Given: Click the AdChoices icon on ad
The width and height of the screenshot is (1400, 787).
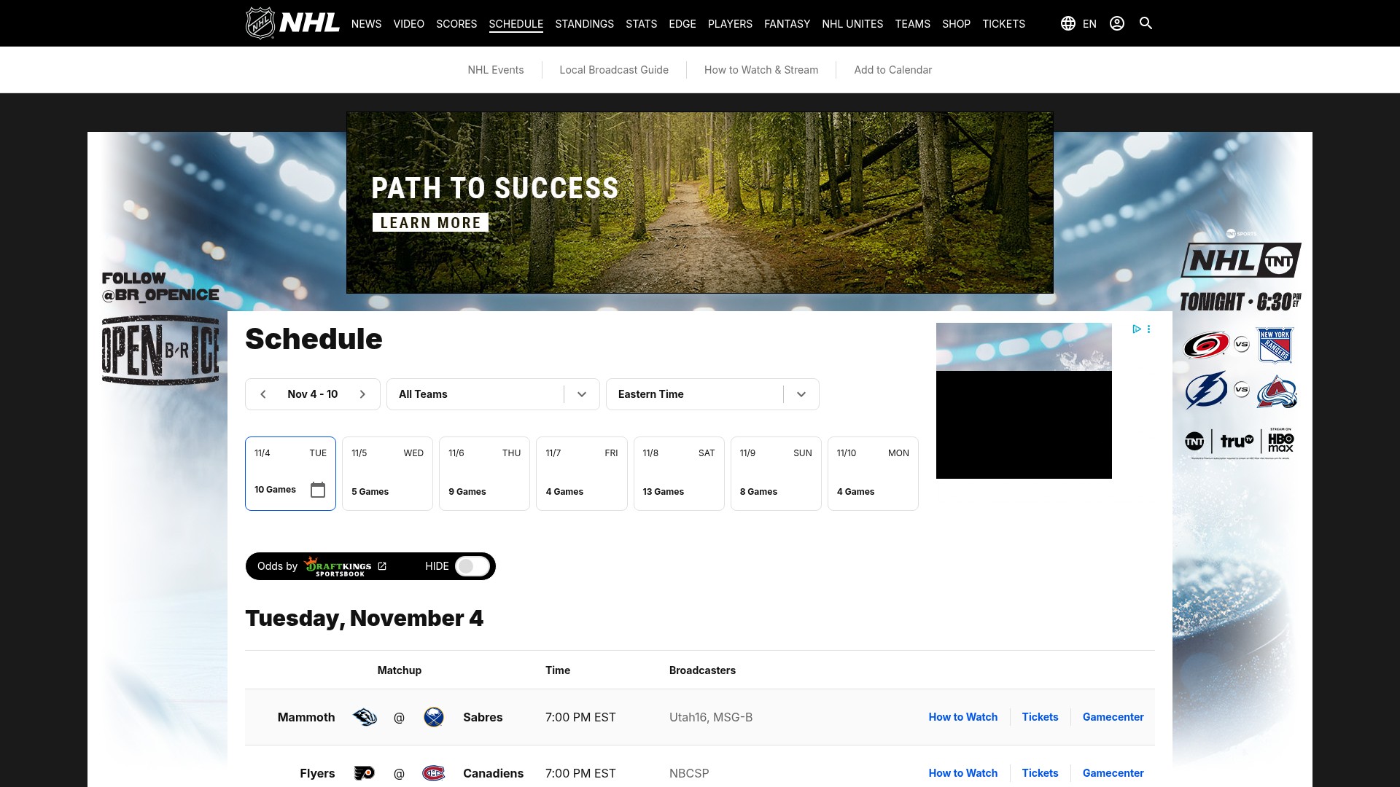Looking at the screenshot, I should (1136, 329).
